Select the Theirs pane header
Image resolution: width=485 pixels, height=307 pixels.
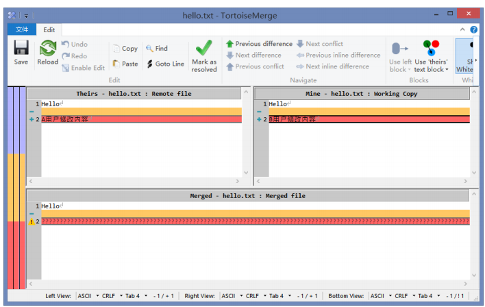[x=134, y=94]
